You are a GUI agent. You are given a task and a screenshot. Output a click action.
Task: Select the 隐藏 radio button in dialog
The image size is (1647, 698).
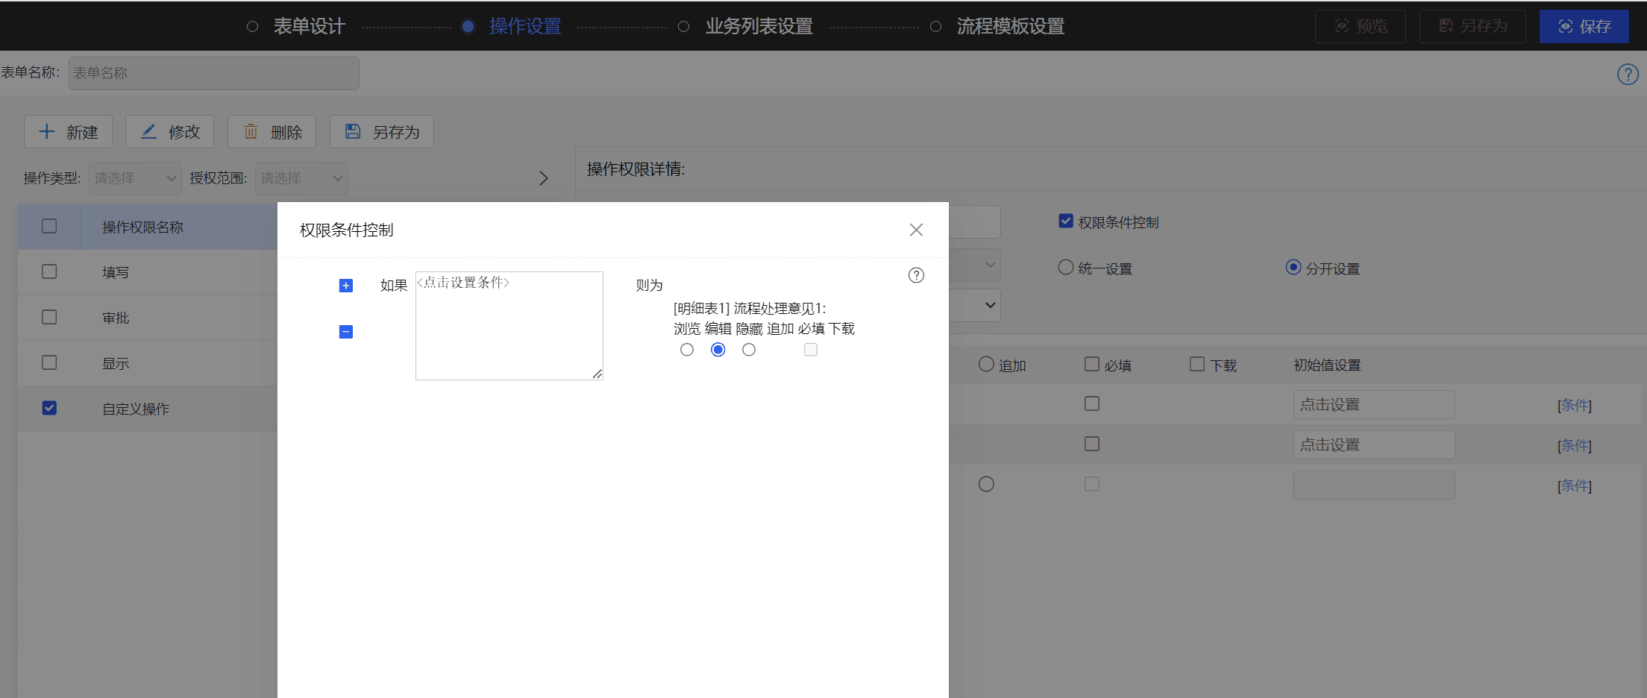click(x=749, y=350)
